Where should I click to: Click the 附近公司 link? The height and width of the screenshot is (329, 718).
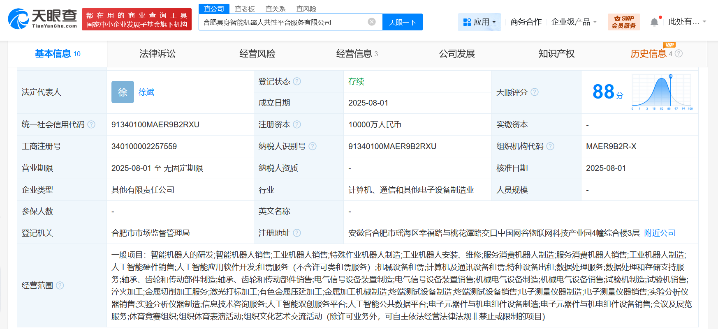[660, 233]
